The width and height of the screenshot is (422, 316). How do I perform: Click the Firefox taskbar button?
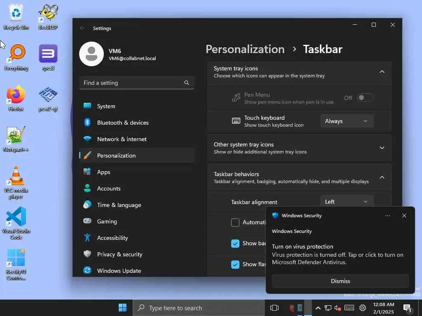tap(291, 308)
